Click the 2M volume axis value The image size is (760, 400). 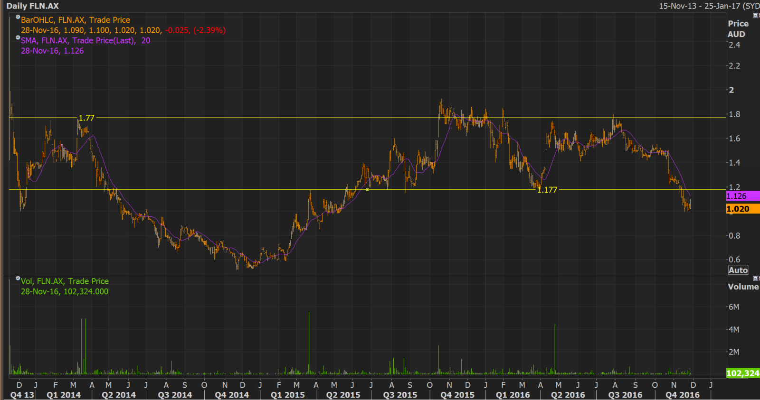tap(734, 352)
